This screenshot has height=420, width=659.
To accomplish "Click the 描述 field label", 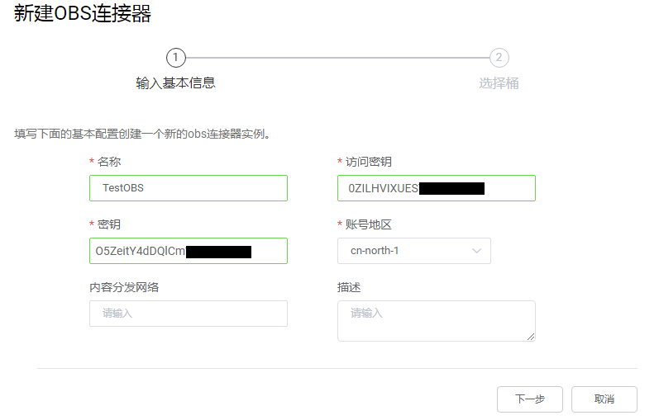I will (349, 287).
